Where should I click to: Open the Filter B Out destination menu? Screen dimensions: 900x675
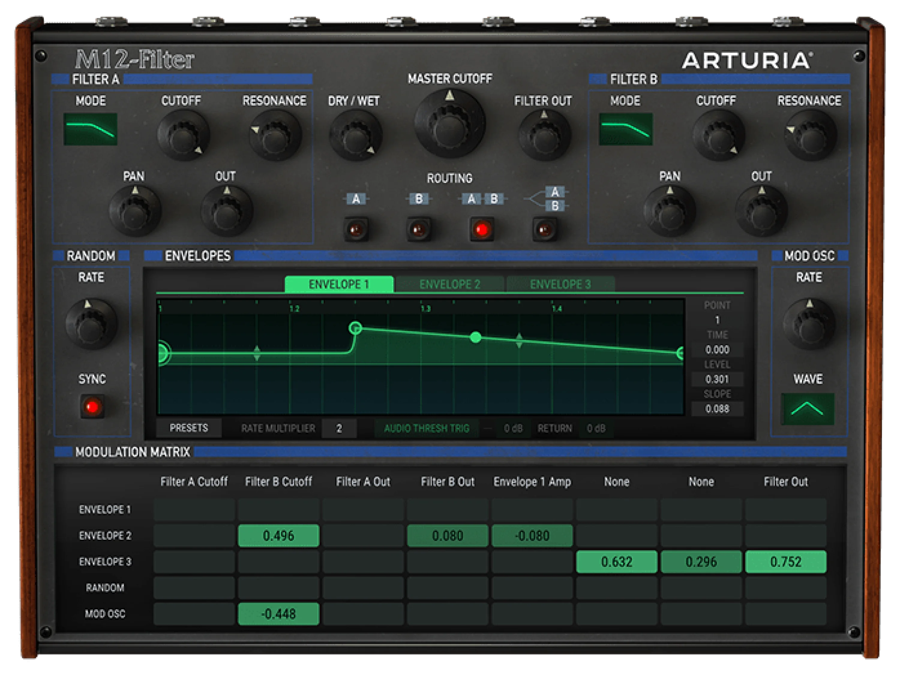coord(448,482)
